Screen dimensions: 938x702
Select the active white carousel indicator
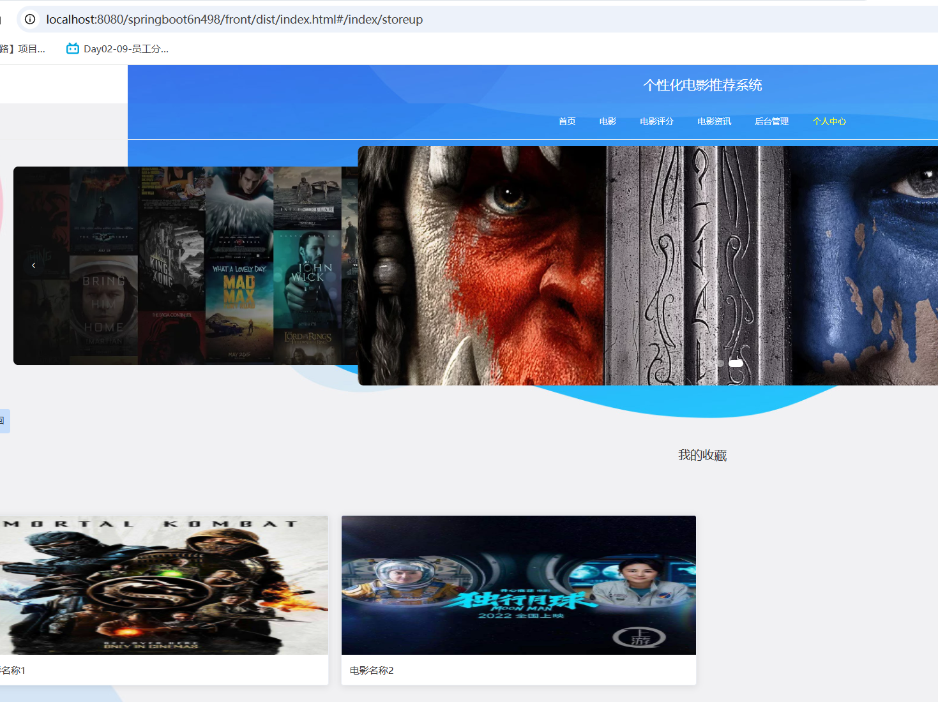click(x=736, y=363)
